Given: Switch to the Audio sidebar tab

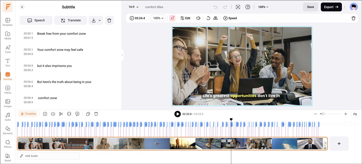Looking at the screenshot, I should click(x=8, y=117).
